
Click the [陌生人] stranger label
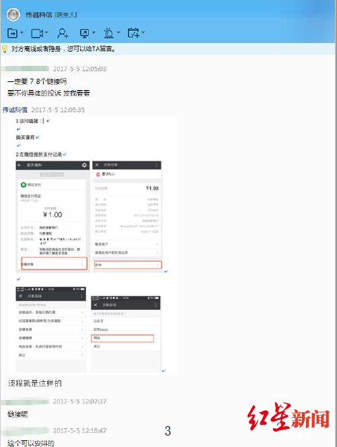66,15
